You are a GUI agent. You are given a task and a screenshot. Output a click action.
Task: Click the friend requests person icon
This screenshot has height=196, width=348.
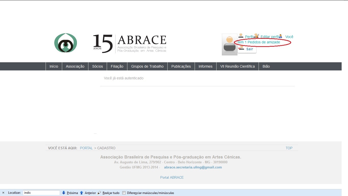point(280,36)
